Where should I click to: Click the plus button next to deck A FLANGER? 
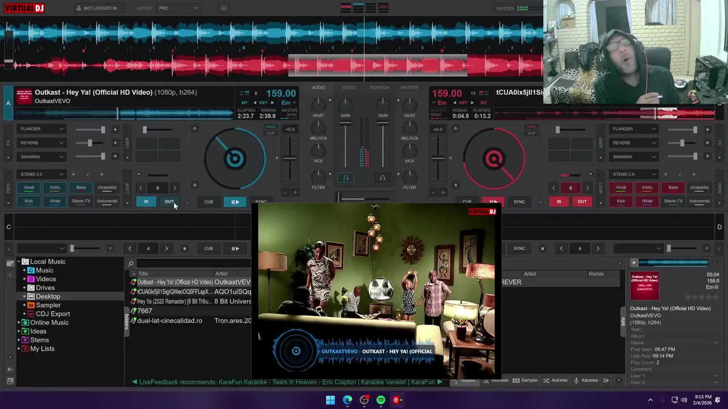115,130
